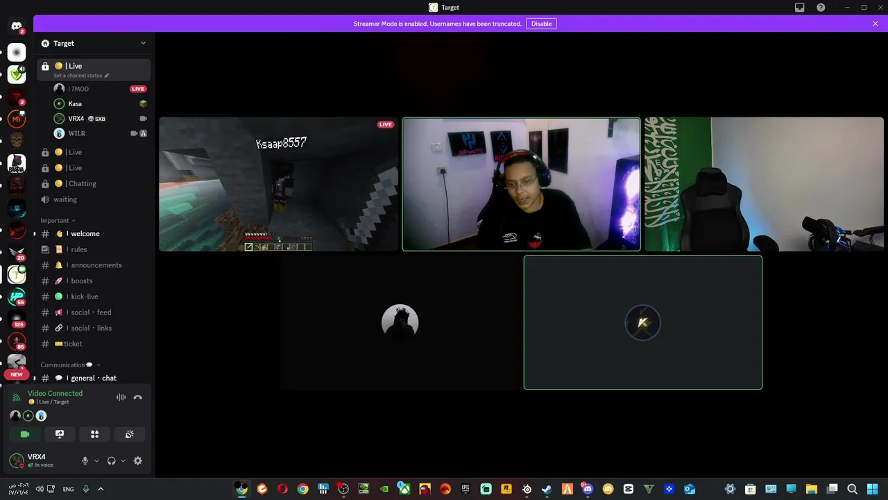Switch ENG input language in tray
The height and width of the screenshot is (500, 888).
(68, 489)
